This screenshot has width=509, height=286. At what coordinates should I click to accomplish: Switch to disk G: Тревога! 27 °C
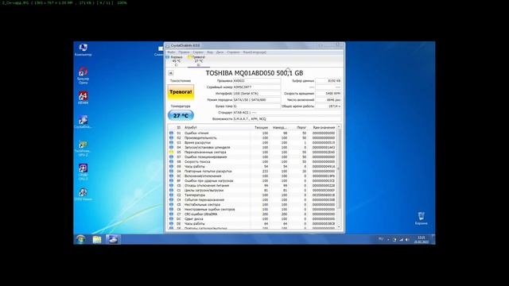pos(198,61)
